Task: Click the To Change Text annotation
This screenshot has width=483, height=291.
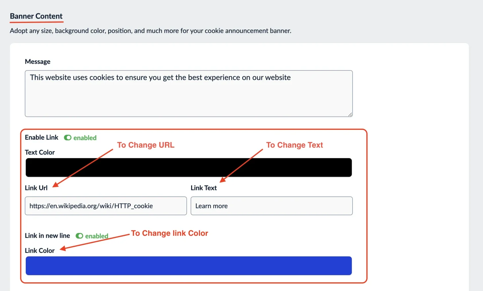Action: point(295,145)
